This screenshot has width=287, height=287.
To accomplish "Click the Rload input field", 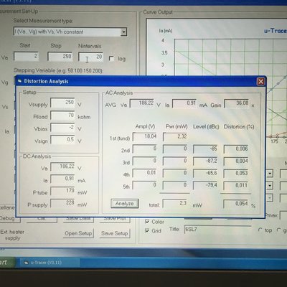I will point(62,116).
